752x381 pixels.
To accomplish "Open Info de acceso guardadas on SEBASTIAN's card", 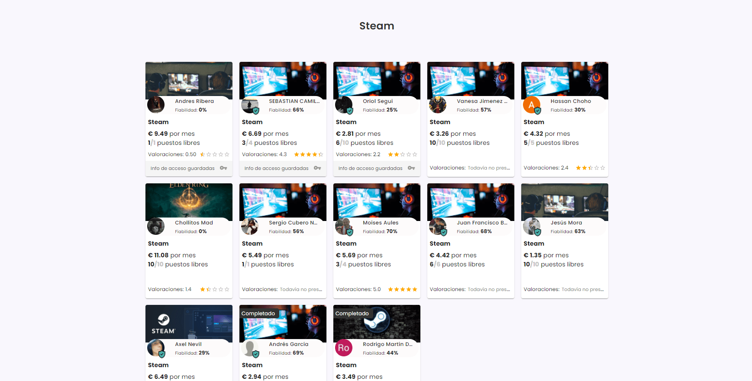I will click(283, 168).
